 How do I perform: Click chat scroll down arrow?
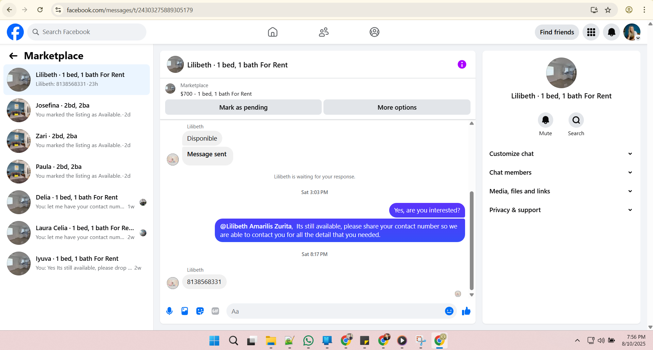(x=472, y=295)
